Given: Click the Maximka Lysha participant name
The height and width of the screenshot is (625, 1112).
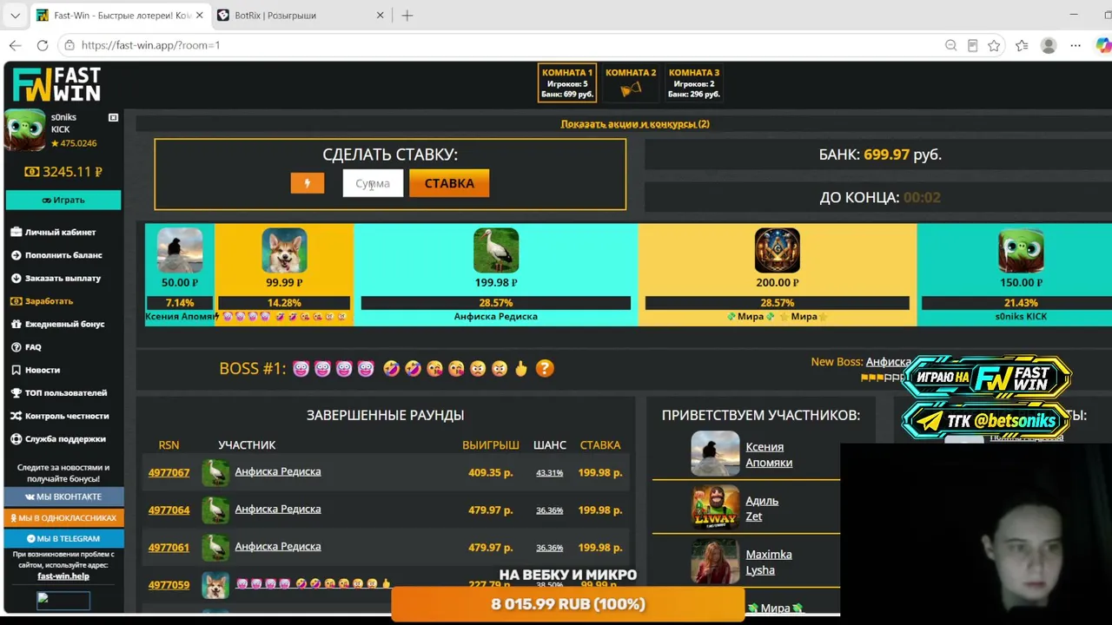Looking at the screenshot, I should coord(769,562).
